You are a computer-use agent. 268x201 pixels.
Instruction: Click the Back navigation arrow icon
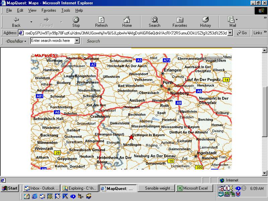tap(16, 20)
